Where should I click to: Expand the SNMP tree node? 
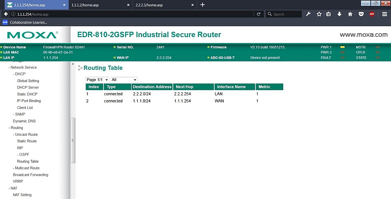coord(19,114)
